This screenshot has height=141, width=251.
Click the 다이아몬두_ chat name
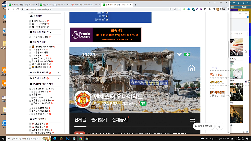[x=216, y=82]
